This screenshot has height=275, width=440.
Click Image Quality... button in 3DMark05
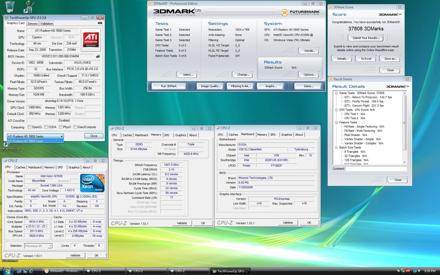click(x=211, y=86)
